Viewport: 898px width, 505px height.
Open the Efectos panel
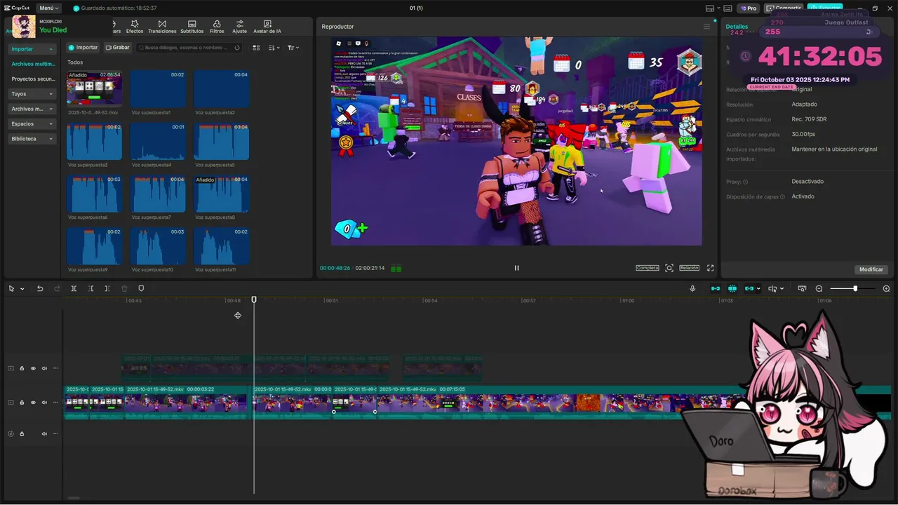coord(134,27)
